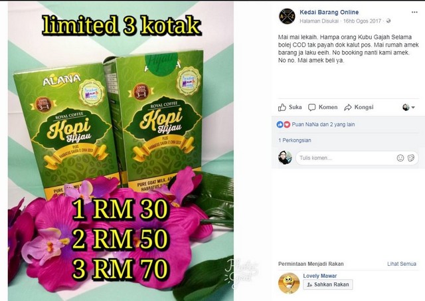
Task: Expand the comment-as profile selector dropdown
Action: pos(408,108)
